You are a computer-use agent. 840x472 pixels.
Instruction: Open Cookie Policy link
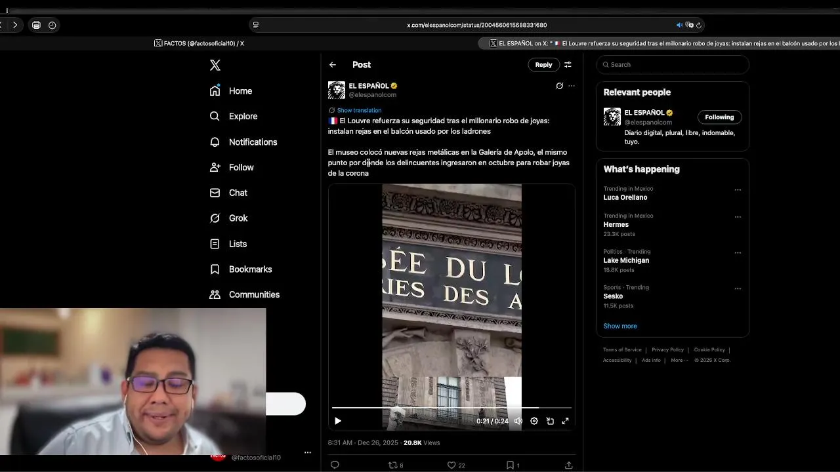[x=709, y=349]
